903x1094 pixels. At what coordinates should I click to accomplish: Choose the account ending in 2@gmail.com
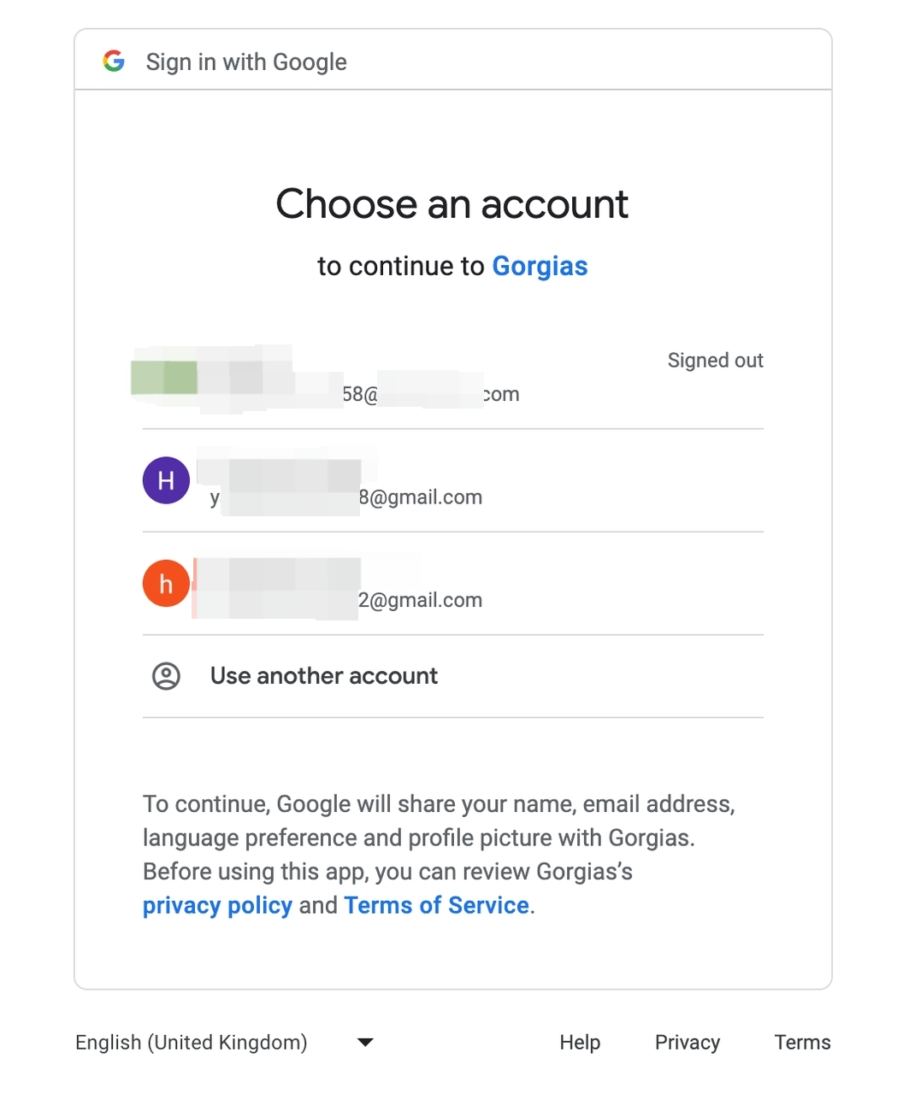[x=420, y=600]
